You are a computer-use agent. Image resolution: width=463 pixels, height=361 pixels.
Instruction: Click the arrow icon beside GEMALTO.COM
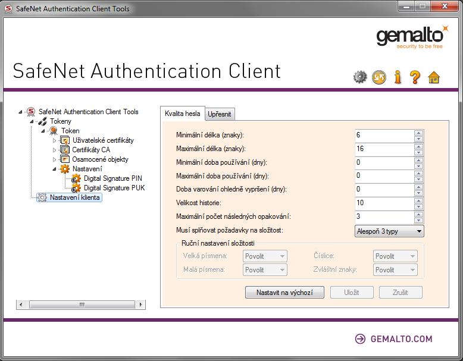pyautogui.click(x=360, y=338)
